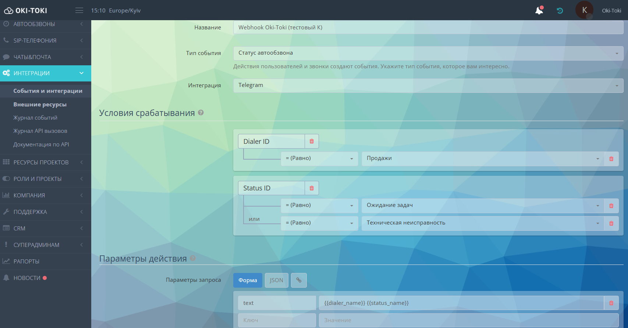Change operator dropdown for Ожидание задач
The height and width of the screenshot is (328, 628).
point(319,205)
